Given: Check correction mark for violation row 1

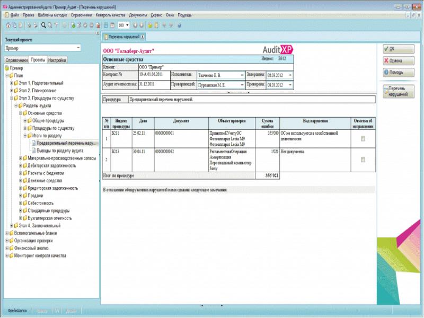Looking at the screenshot, I should pyautogui.click(x=363, y=139).
